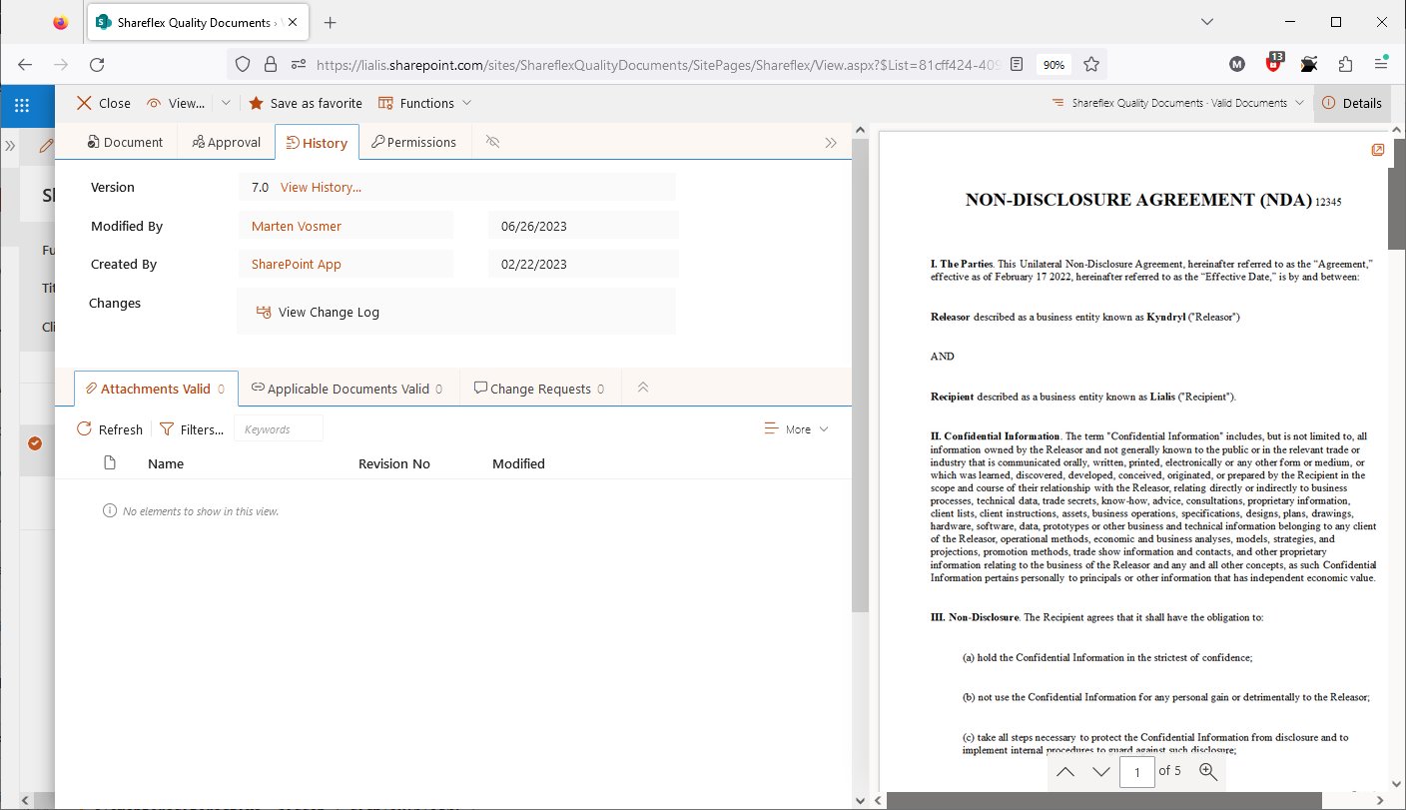Toggle the Details pane button
The height and width of the screenshot is (810, 1406).
(1352, 103)
